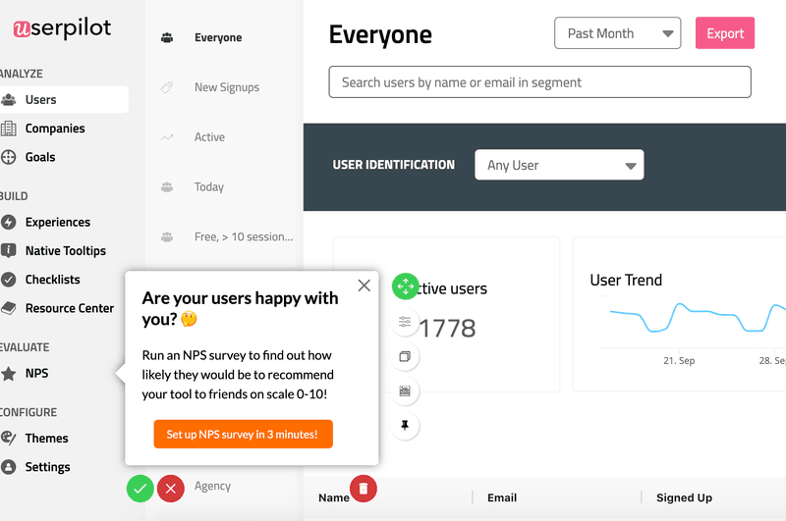Open the Past Month date range dropdown

pyautogui.click(x=617, y=33)
